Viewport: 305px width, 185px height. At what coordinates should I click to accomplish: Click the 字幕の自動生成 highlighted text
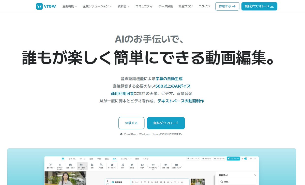(169, 79)
